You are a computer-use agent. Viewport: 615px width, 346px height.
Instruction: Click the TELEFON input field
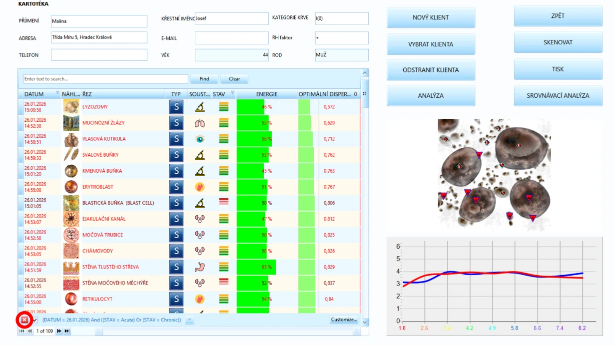point(99,55)
